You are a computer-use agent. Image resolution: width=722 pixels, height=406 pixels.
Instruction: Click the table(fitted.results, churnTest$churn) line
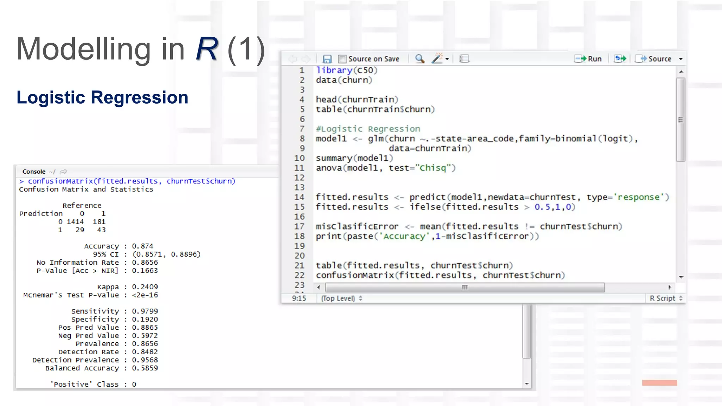pos(414,265)
